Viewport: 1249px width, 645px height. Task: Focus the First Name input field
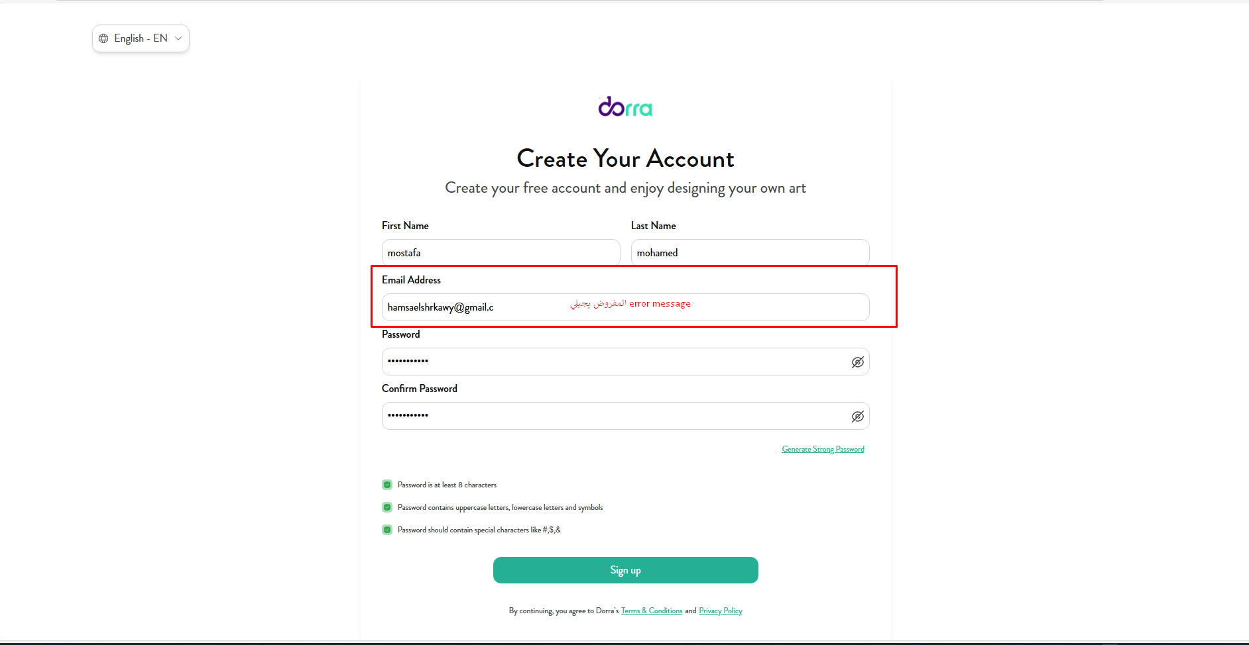pyautogui.click(x=501, y=252)
